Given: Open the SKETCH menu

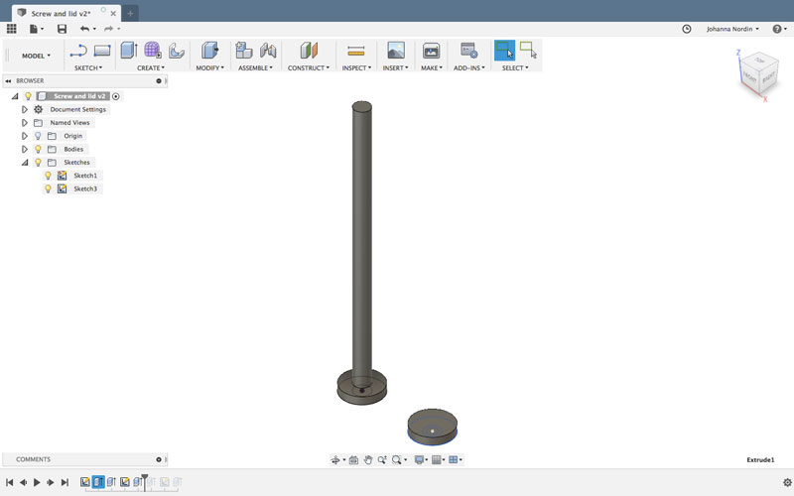Looking at the screenshot, I should click(x=88, y=67).
